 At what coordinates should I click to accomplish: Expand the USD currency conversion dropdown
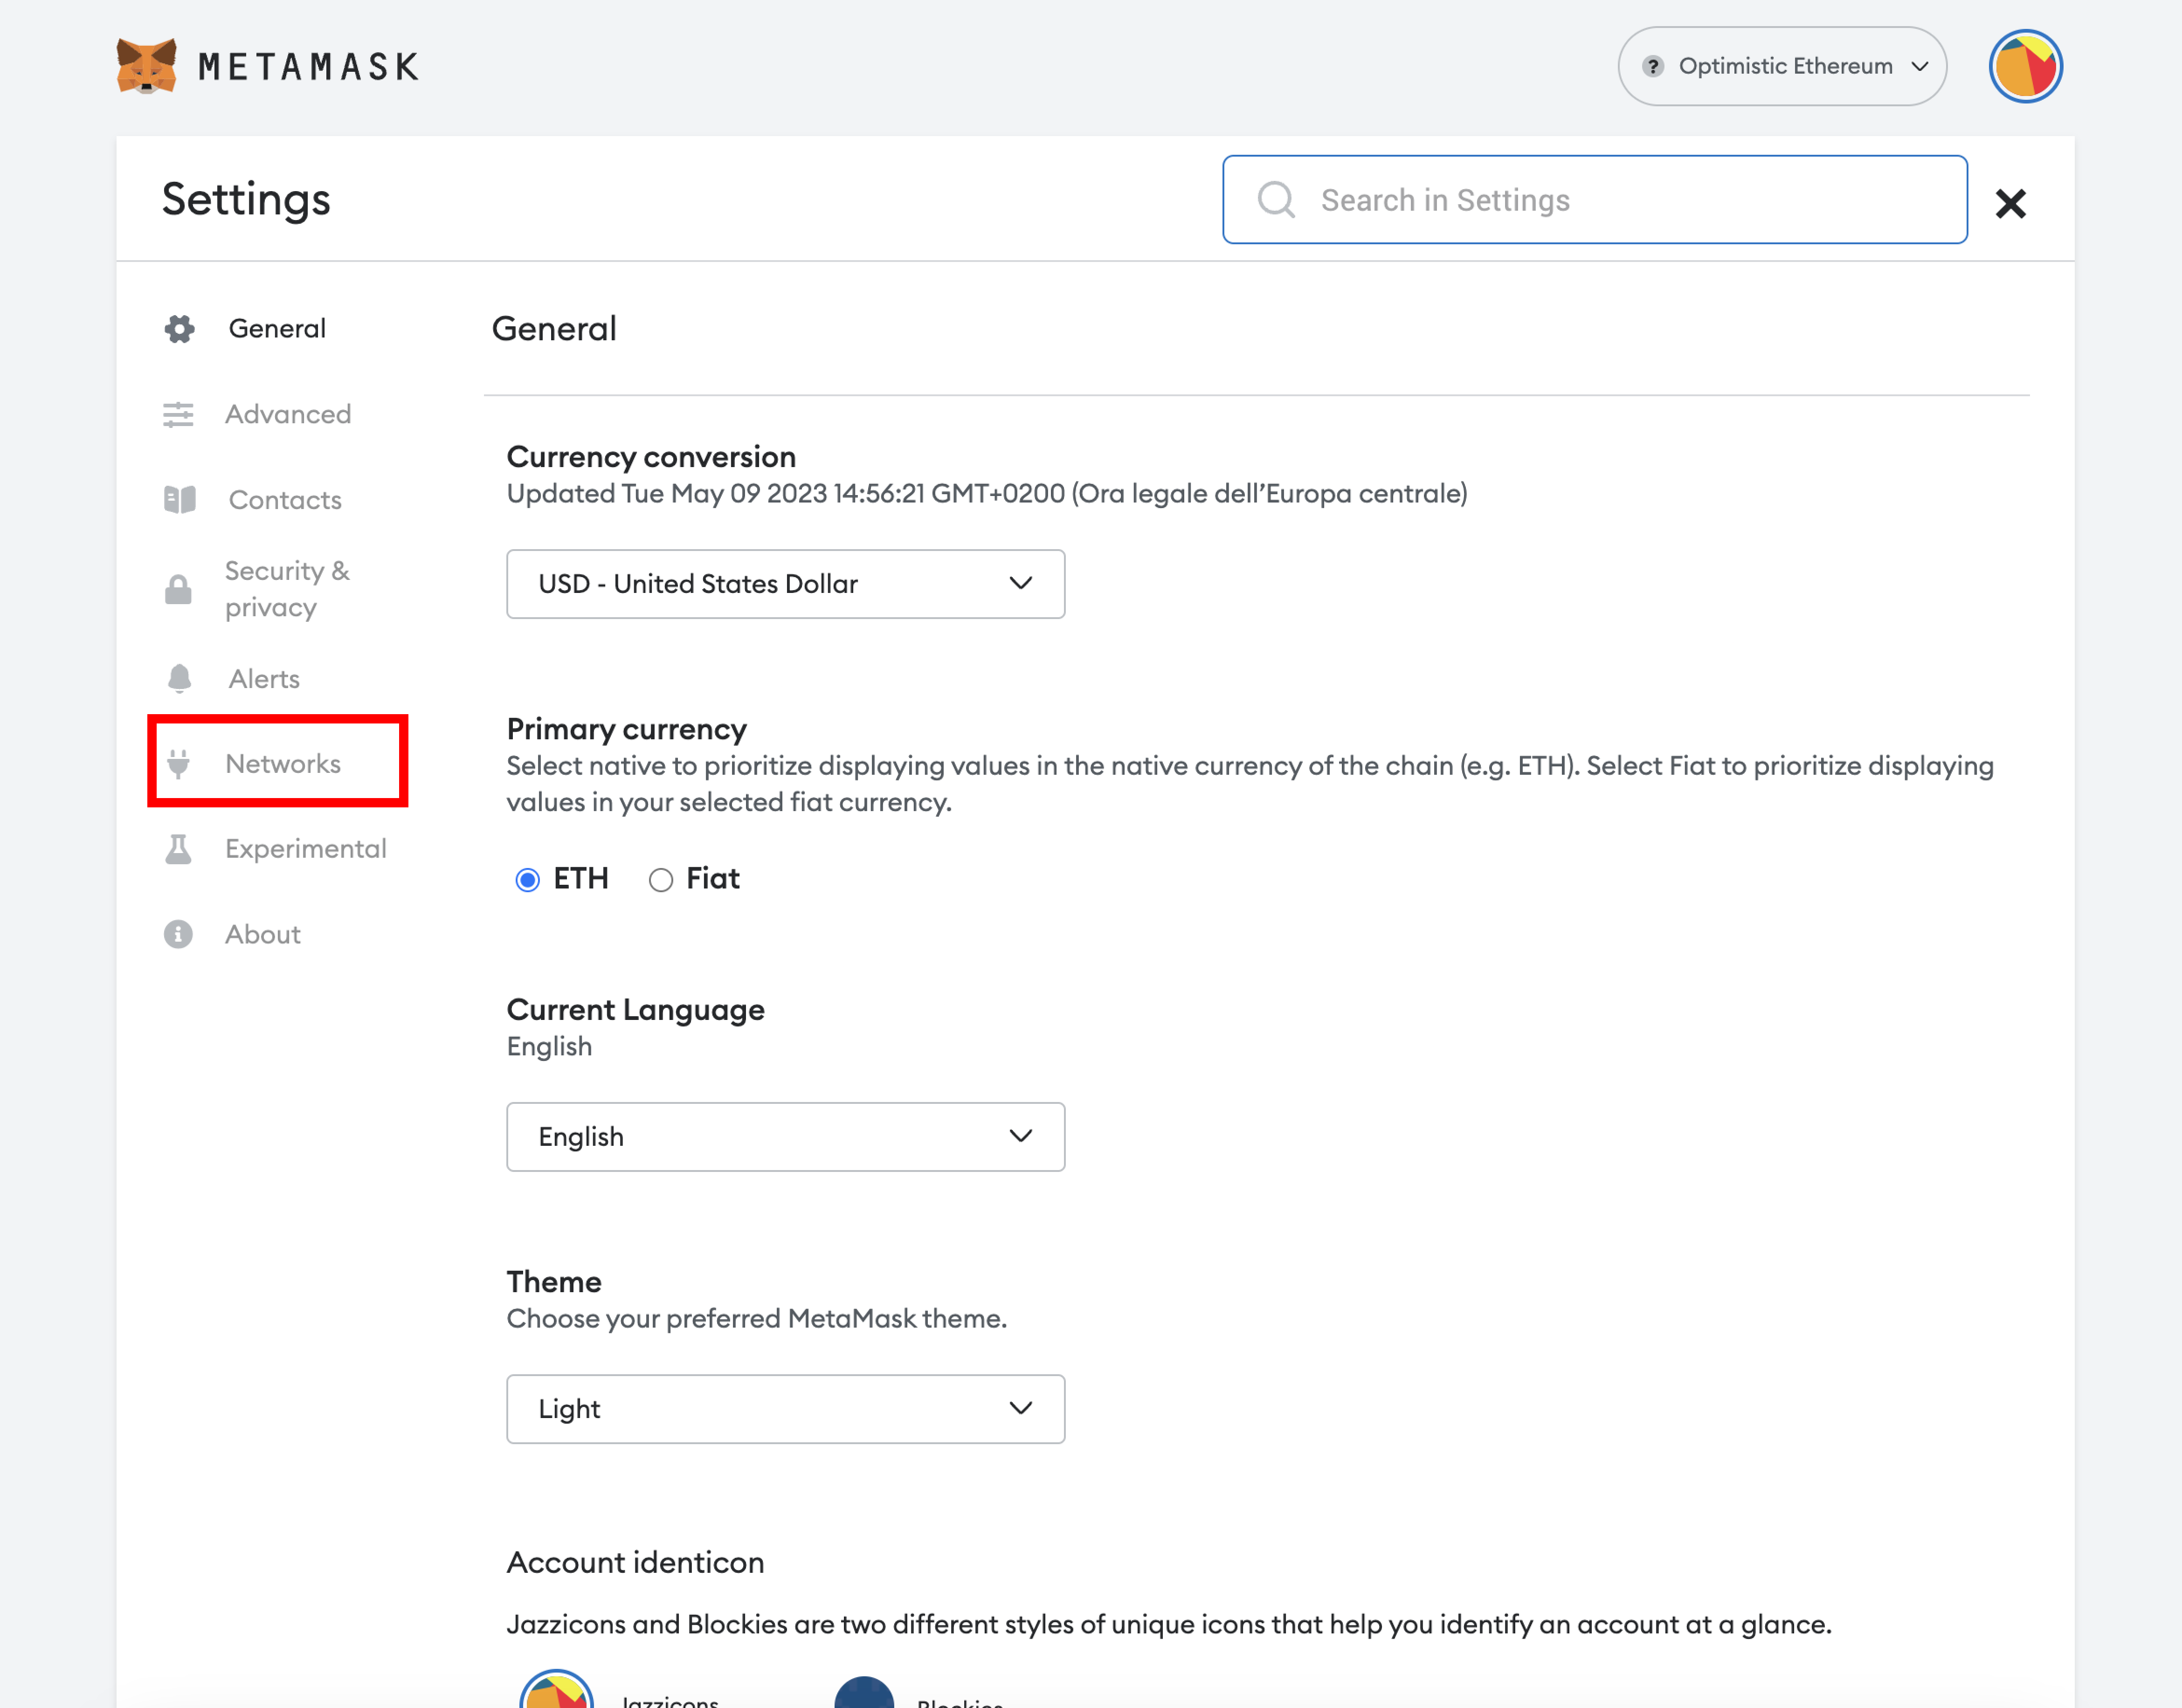pos(785,583)
